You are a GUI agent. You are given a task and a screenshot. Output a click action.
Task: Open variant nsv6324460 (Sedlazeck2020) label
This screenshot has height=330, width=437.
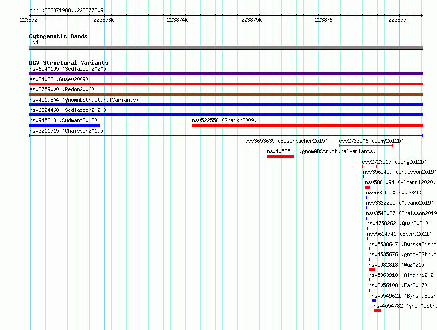68,110
